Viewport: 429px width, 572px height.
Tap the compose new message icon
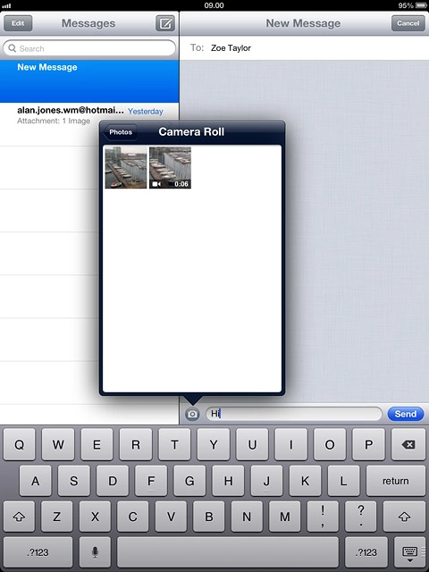[x=164, y=23]
